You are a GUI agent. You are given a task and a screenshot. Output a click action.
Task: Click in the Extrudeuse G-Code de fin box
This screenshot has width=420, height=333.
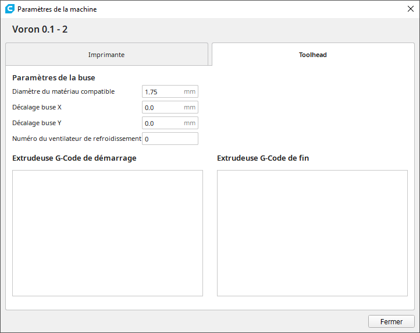tap(312, 233)
